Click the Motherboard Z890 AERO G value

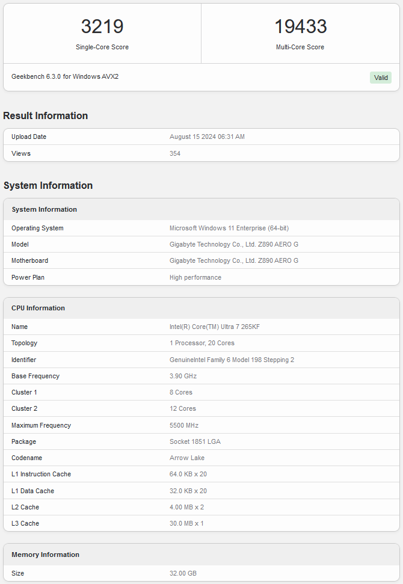pyautogui.click(x=233, y=261)
